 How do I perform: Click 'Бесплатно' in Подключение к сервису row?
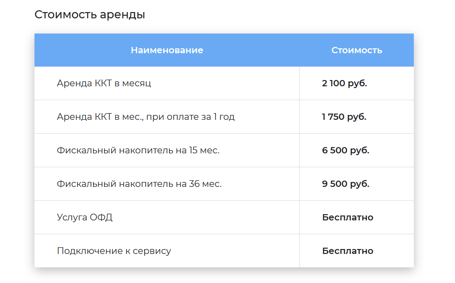tap(348, 251)
